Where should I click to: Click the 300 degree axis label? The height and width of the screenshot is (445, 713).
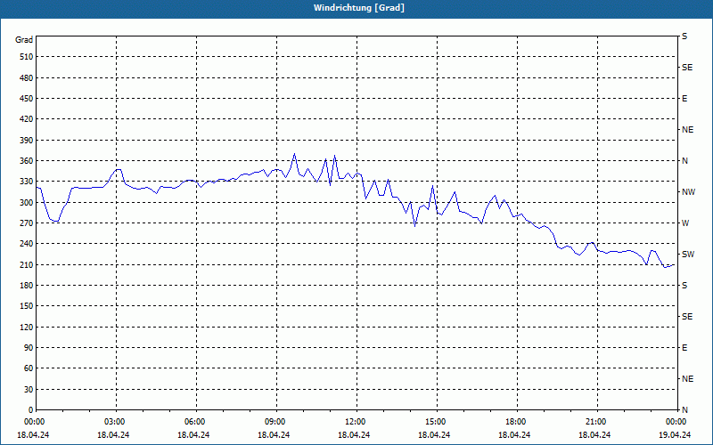tap(27, 203)
